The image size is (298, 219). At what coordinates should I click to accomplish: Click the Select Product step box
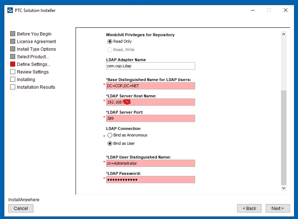(x=13, y=56)
